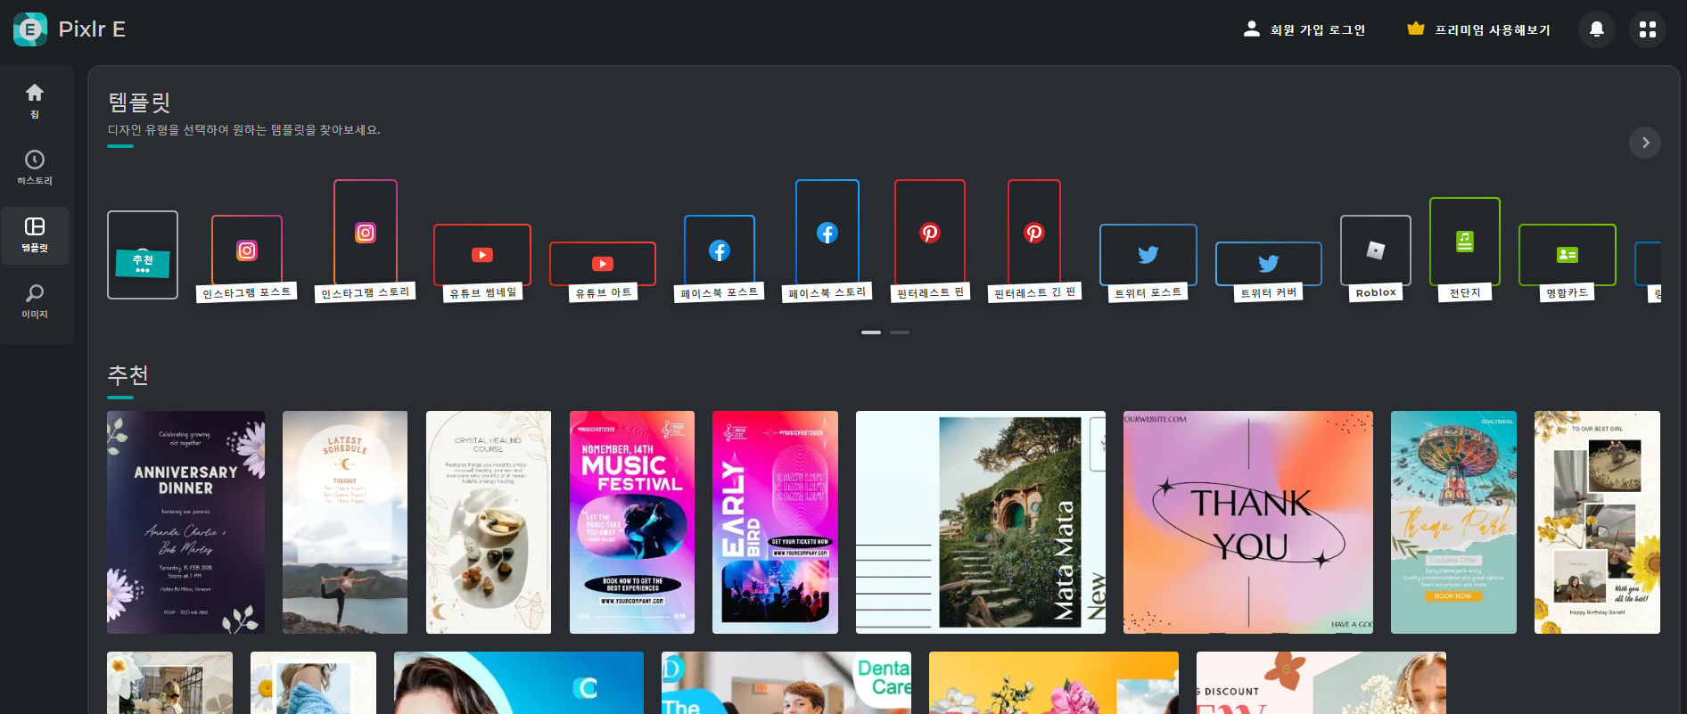Viewport: 1687px width, 714px height.
Task: Select the 템플릿 templates sidebar item
Action: (35, 235)
